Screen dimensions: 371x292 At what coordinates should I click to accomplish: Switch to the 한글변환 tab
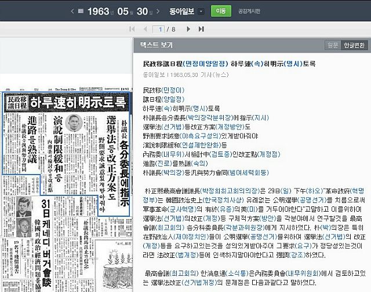pyautogui.click(x=354, y=45)
